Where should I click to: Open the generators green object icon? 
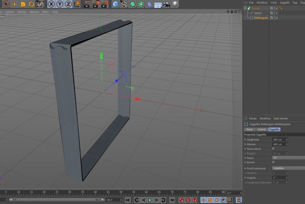pos(132,4)
